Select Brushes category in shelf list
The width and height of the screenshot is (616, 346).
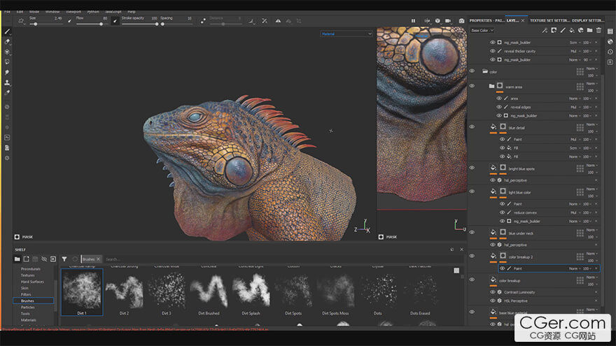[33, 301]
